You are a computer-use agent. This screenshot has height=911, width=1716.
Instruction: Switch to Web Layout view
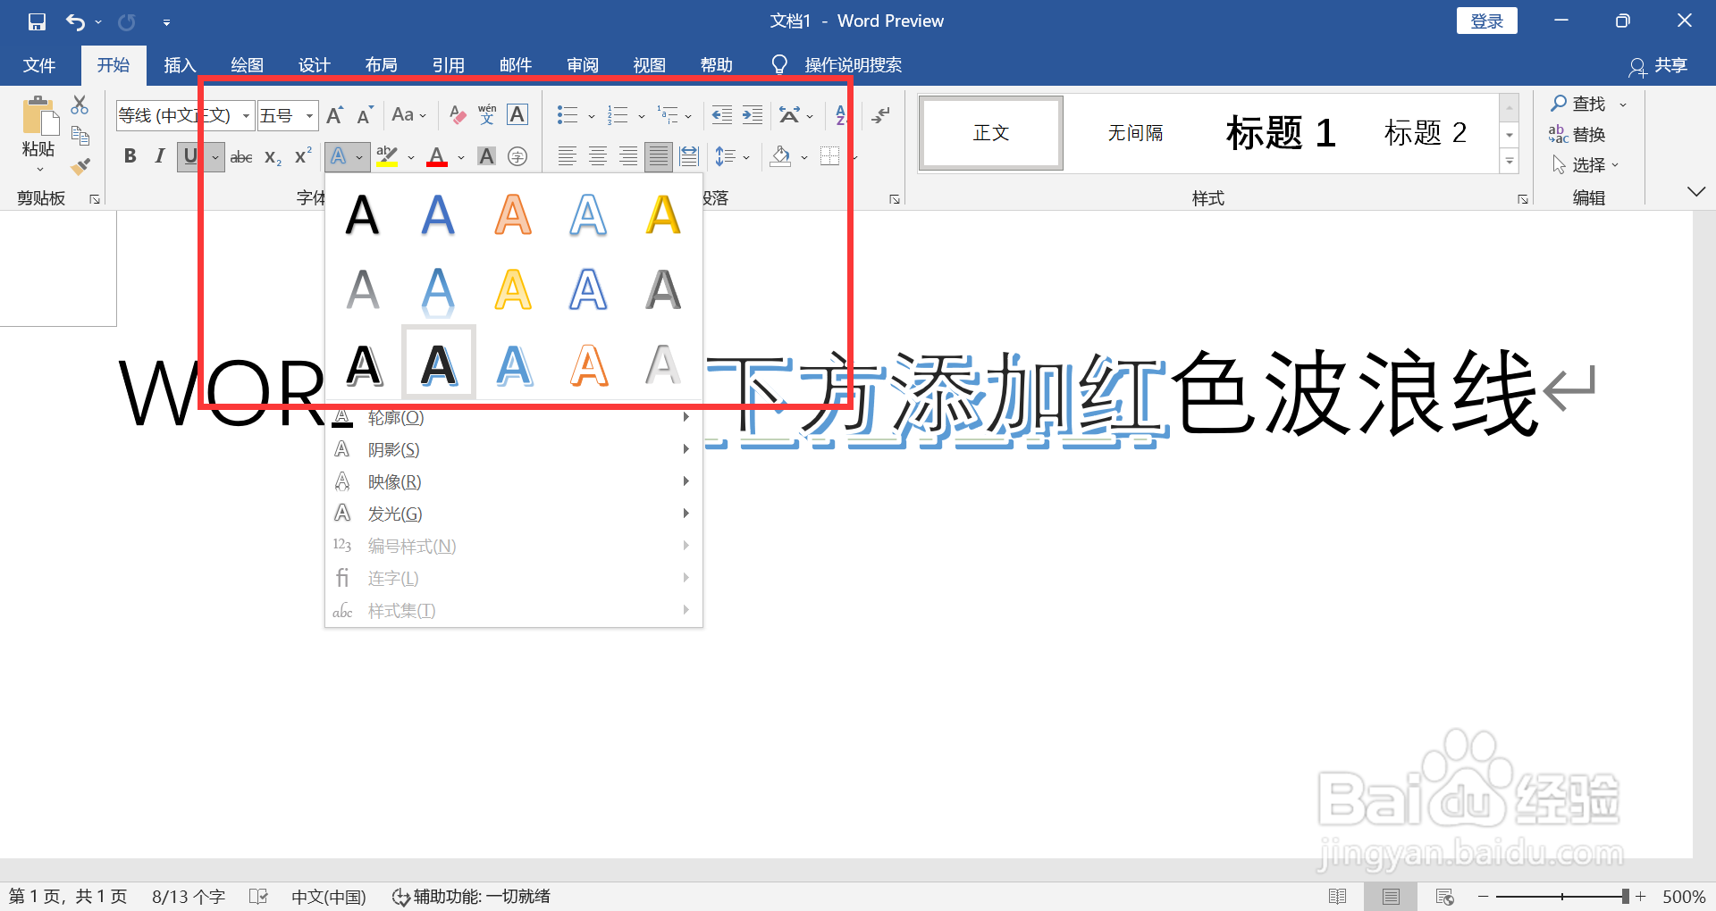(1444, 897)
